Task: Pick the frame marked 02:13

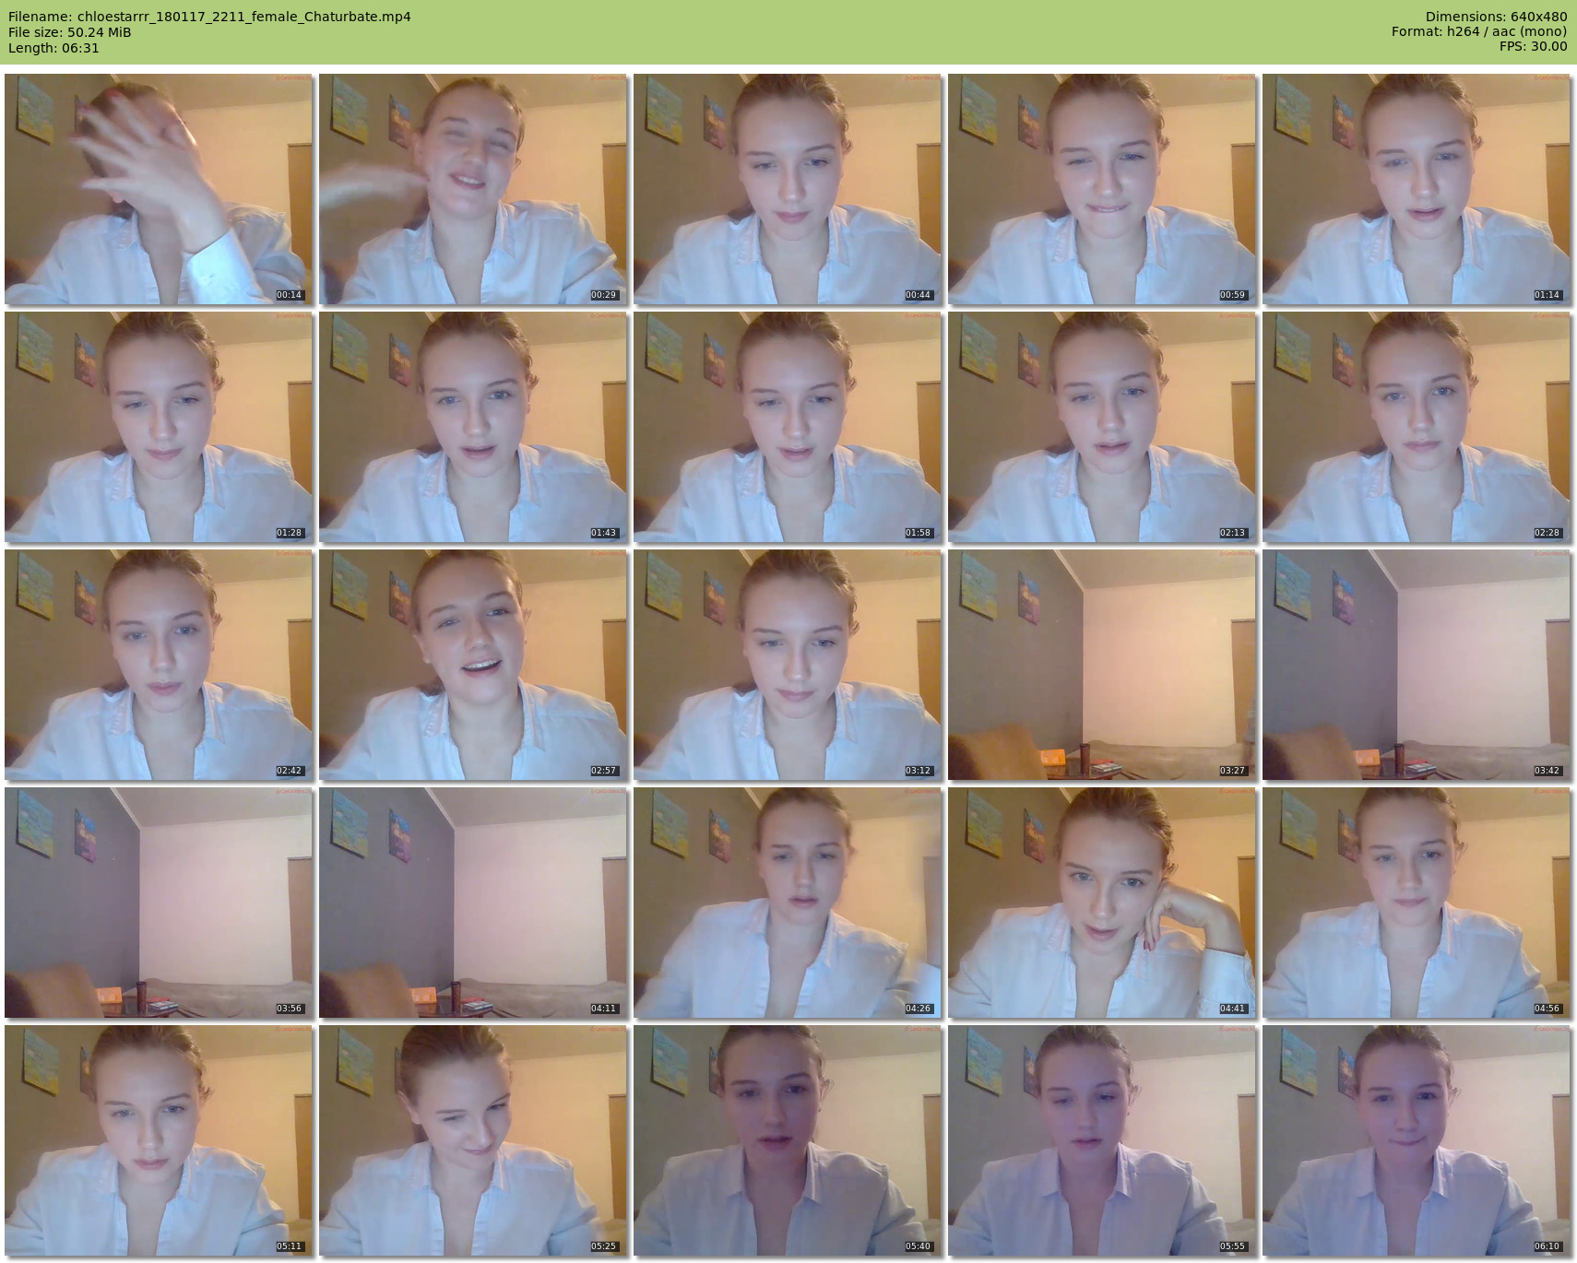Action: point(1101,427)
